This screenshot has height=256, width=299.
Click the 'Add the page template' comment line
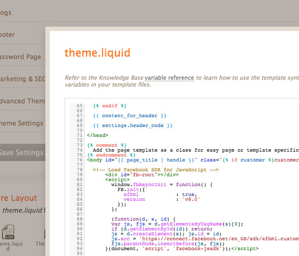click(x=196, y=150)
